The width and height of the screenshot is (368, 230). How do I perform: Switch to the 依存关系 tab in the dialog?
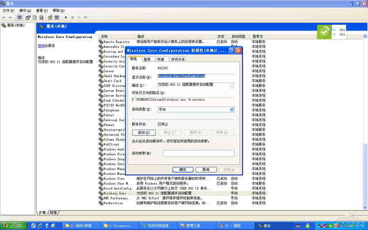[178, 59]
